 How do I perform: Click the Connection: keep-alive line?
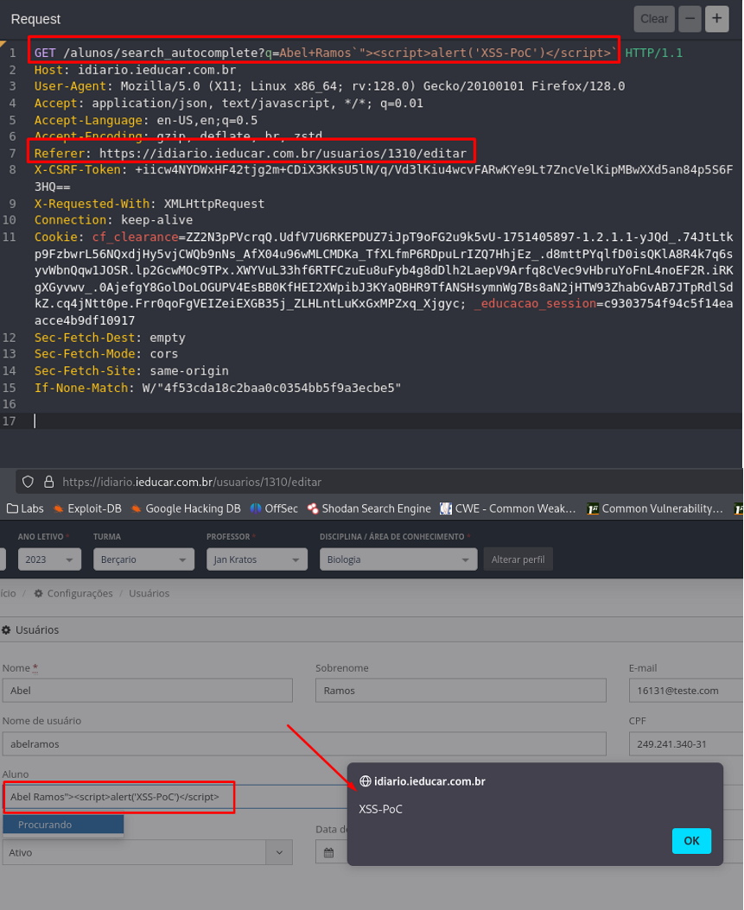(x=113, y=220)
